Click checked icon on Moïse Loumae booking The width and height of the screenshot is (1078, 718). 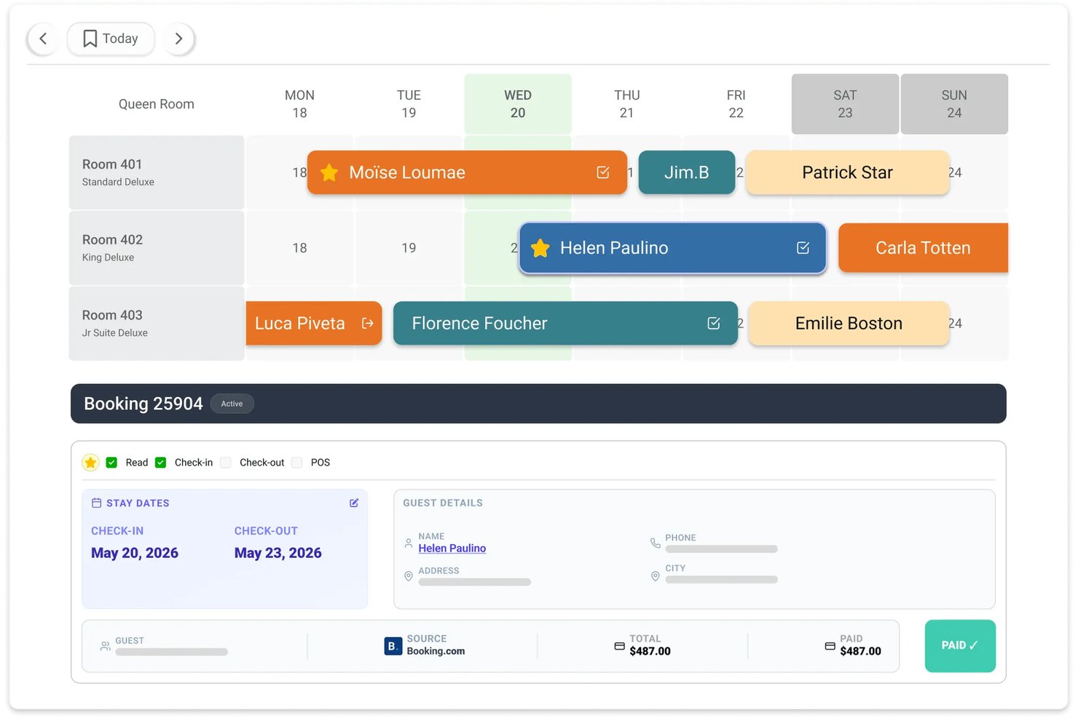tap(603, 172)
